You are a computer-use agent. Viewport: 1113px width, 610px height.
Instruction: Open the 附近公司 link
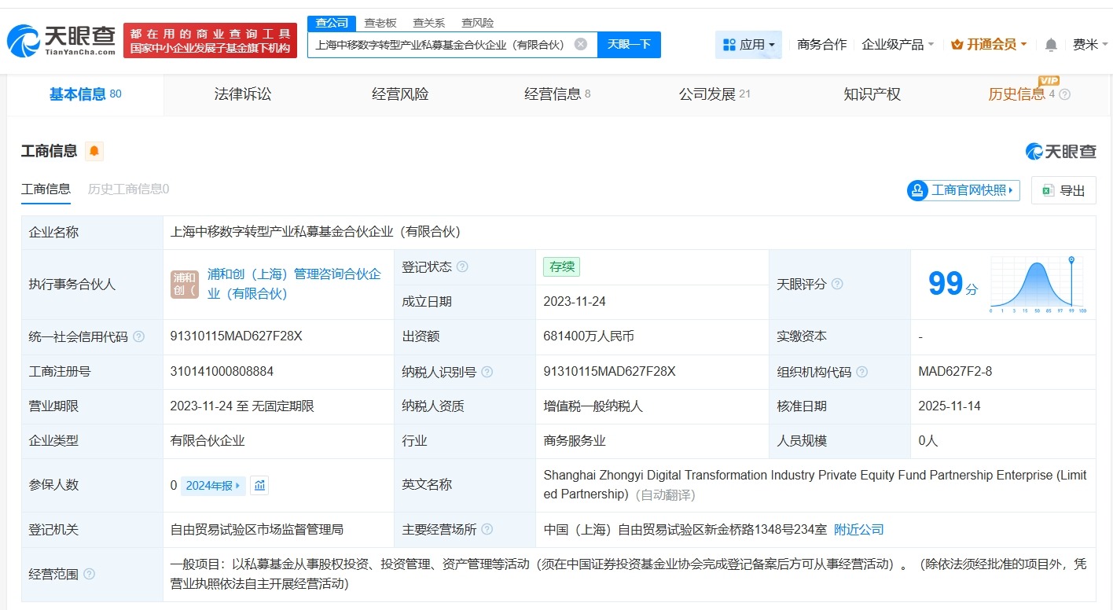(x=858, y=529)
